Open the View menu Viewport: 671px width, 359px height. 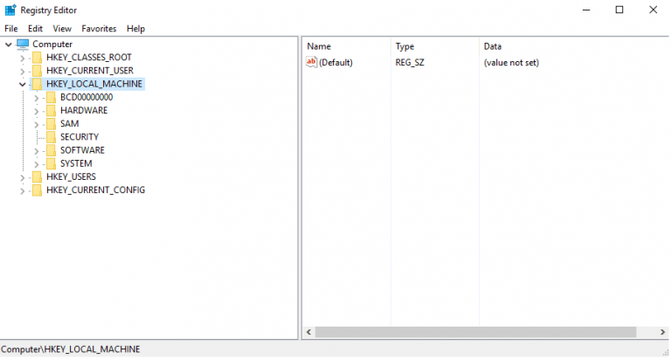click(62, 29)
